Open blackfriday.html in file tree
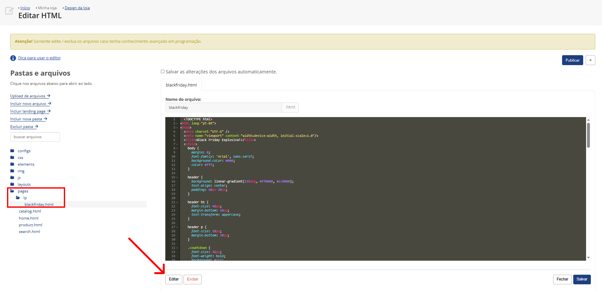The image size is (602, 291). point(39,205)
